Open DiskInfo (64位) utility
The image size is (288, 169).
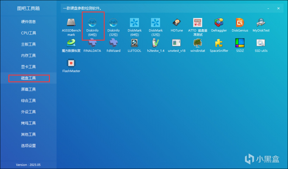92,27
